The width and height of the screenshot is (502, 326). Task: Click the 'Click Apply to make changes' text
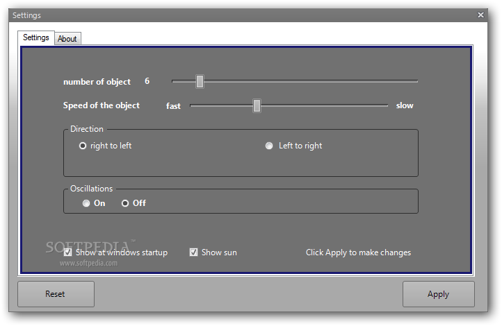pos(358,252)
